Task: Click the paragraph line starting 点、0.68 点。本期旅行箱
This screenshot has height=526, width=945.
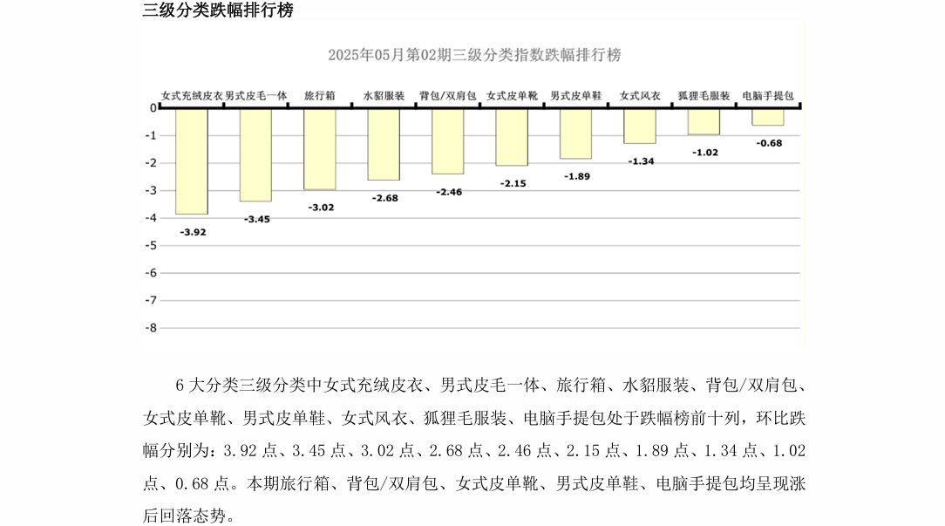Action: coord(474,484)
